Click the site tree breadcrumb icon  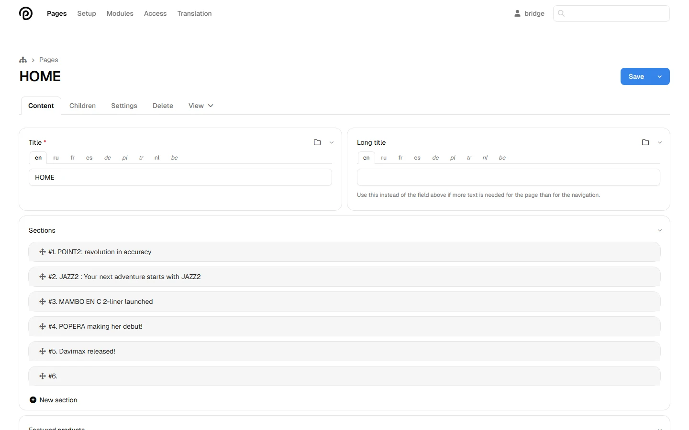coord(23,60)
